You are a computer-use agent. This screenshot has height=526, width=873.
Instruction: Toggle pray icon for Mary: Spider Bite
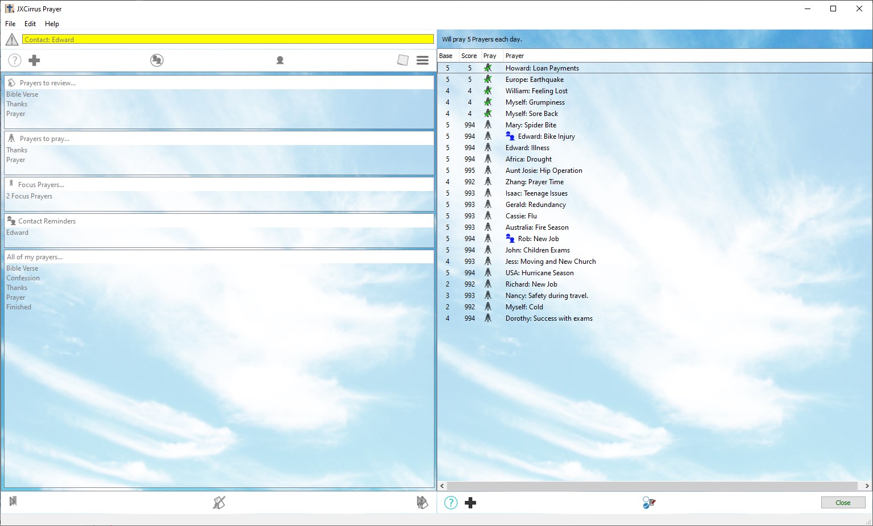pyautogui.click(x=487, y=125)
